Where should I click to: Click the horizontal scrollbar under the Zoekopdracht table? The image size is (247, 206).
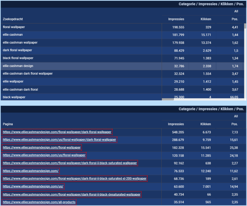click(168, 99)
